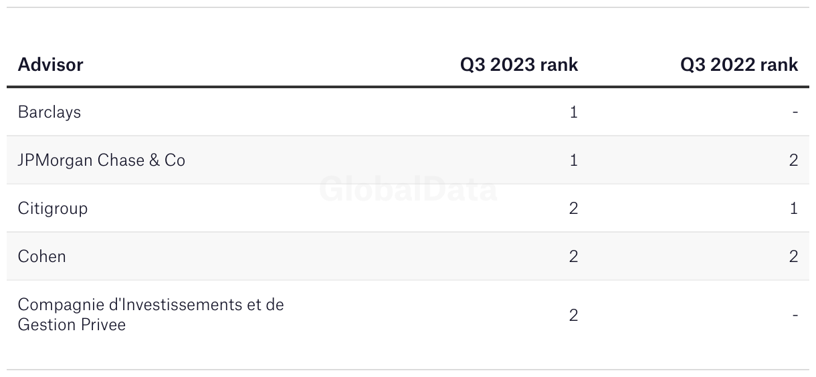816x377 pixels.
Task: Click Citigroup Q3 2023 rank value
Action: point(573,209)
